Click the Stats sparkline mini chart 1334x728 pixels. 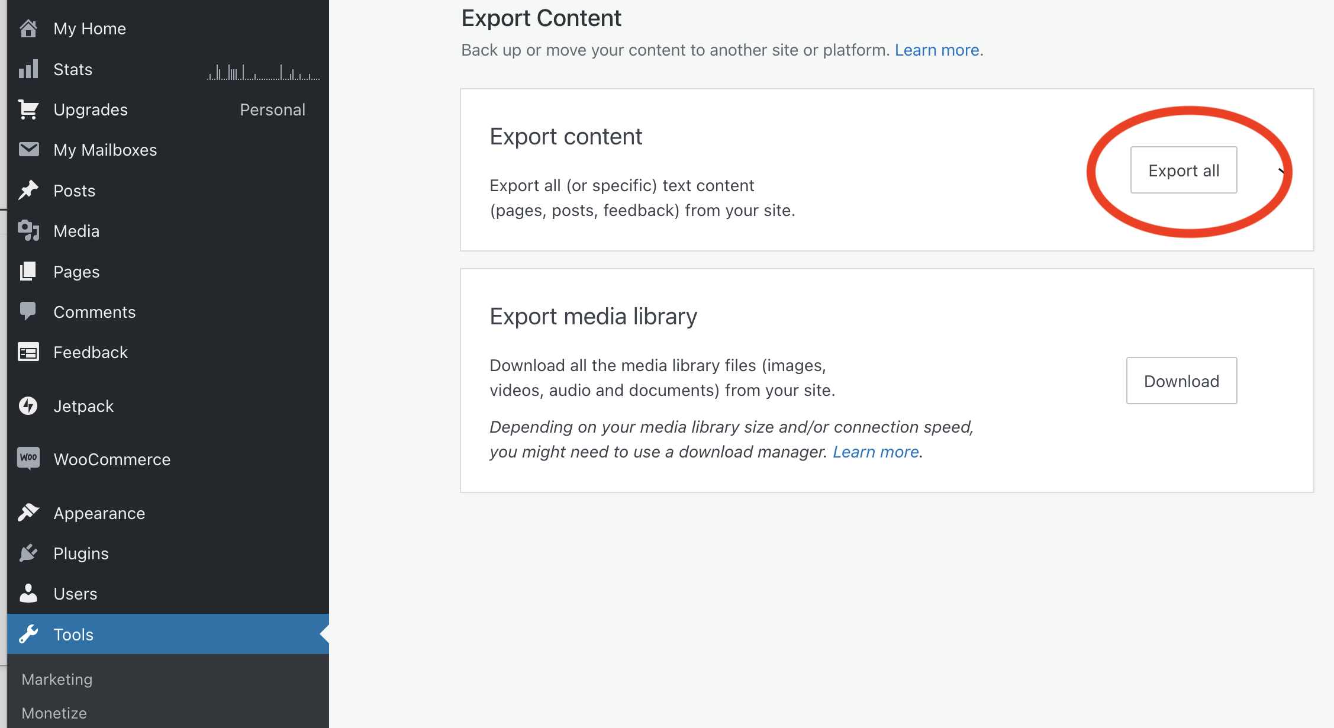tap(263, 72)
